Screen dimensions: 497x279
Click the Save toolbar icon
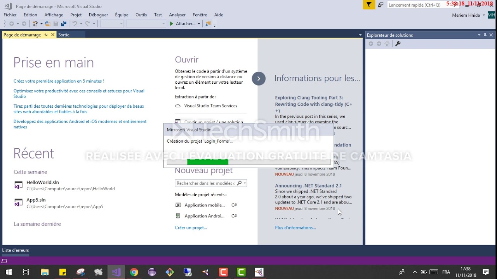coord(56,24)
